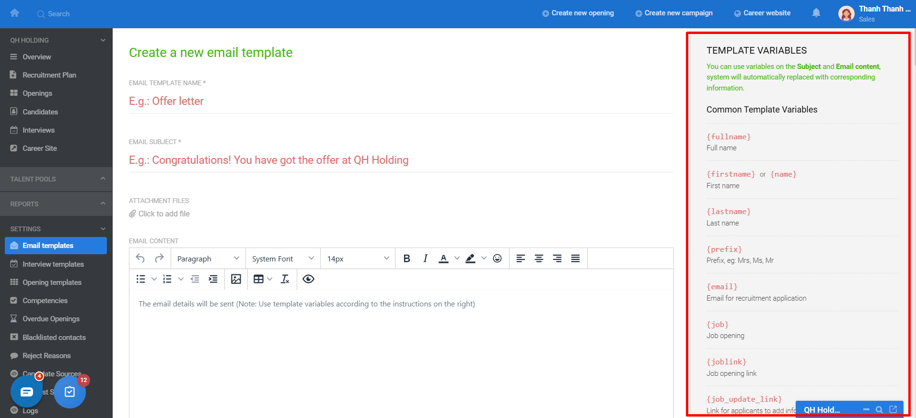The image size is (916, 418).
Task: Open the checklist tasks widget
Action: [70, 392]
